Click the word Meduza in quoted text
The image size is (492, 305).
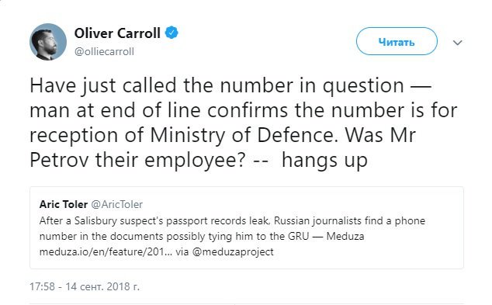345,236
